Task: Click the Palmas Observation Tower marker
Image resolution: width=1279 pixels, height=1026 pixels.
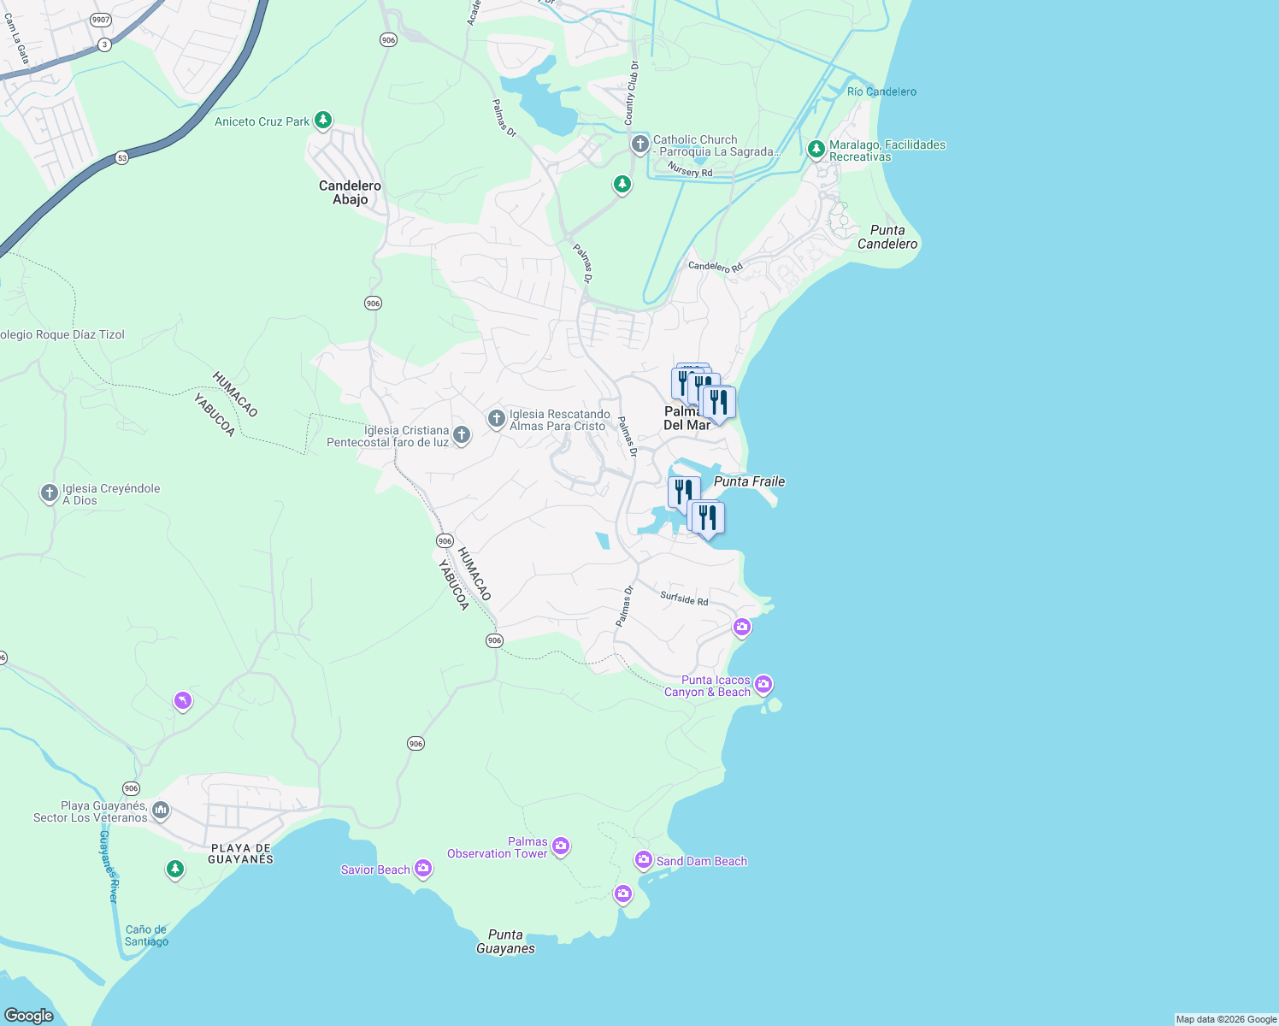Action: (561, 846)
